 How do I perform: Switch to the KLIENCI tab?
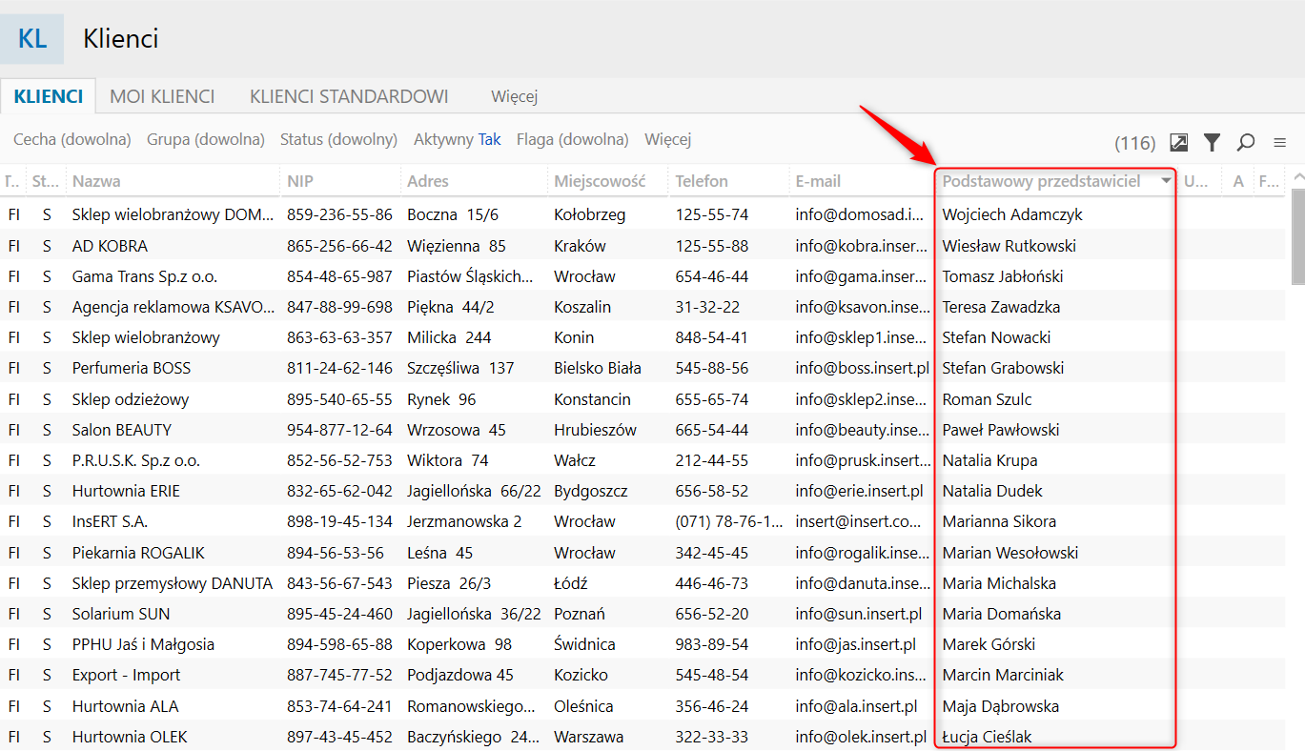pyautogui.click(x=49, y=96)
